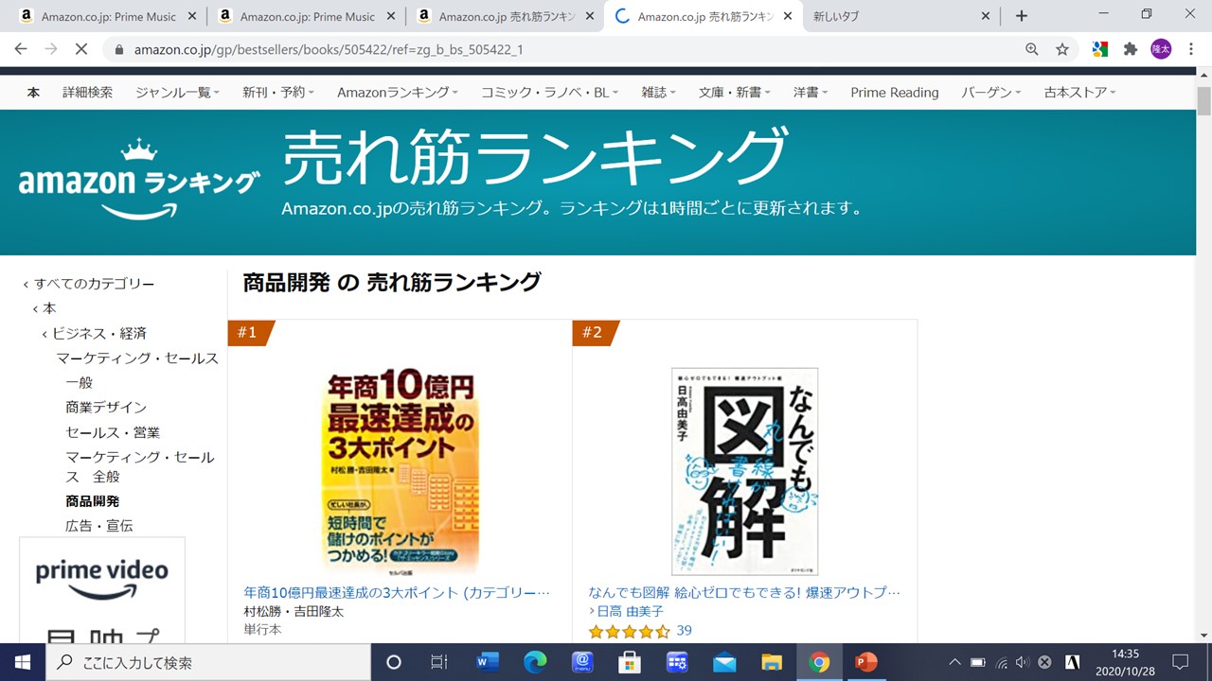Open Word from the taskbar
This screenshot has width=1212, height=681.
pyautogui.click(x=488, y=662)
